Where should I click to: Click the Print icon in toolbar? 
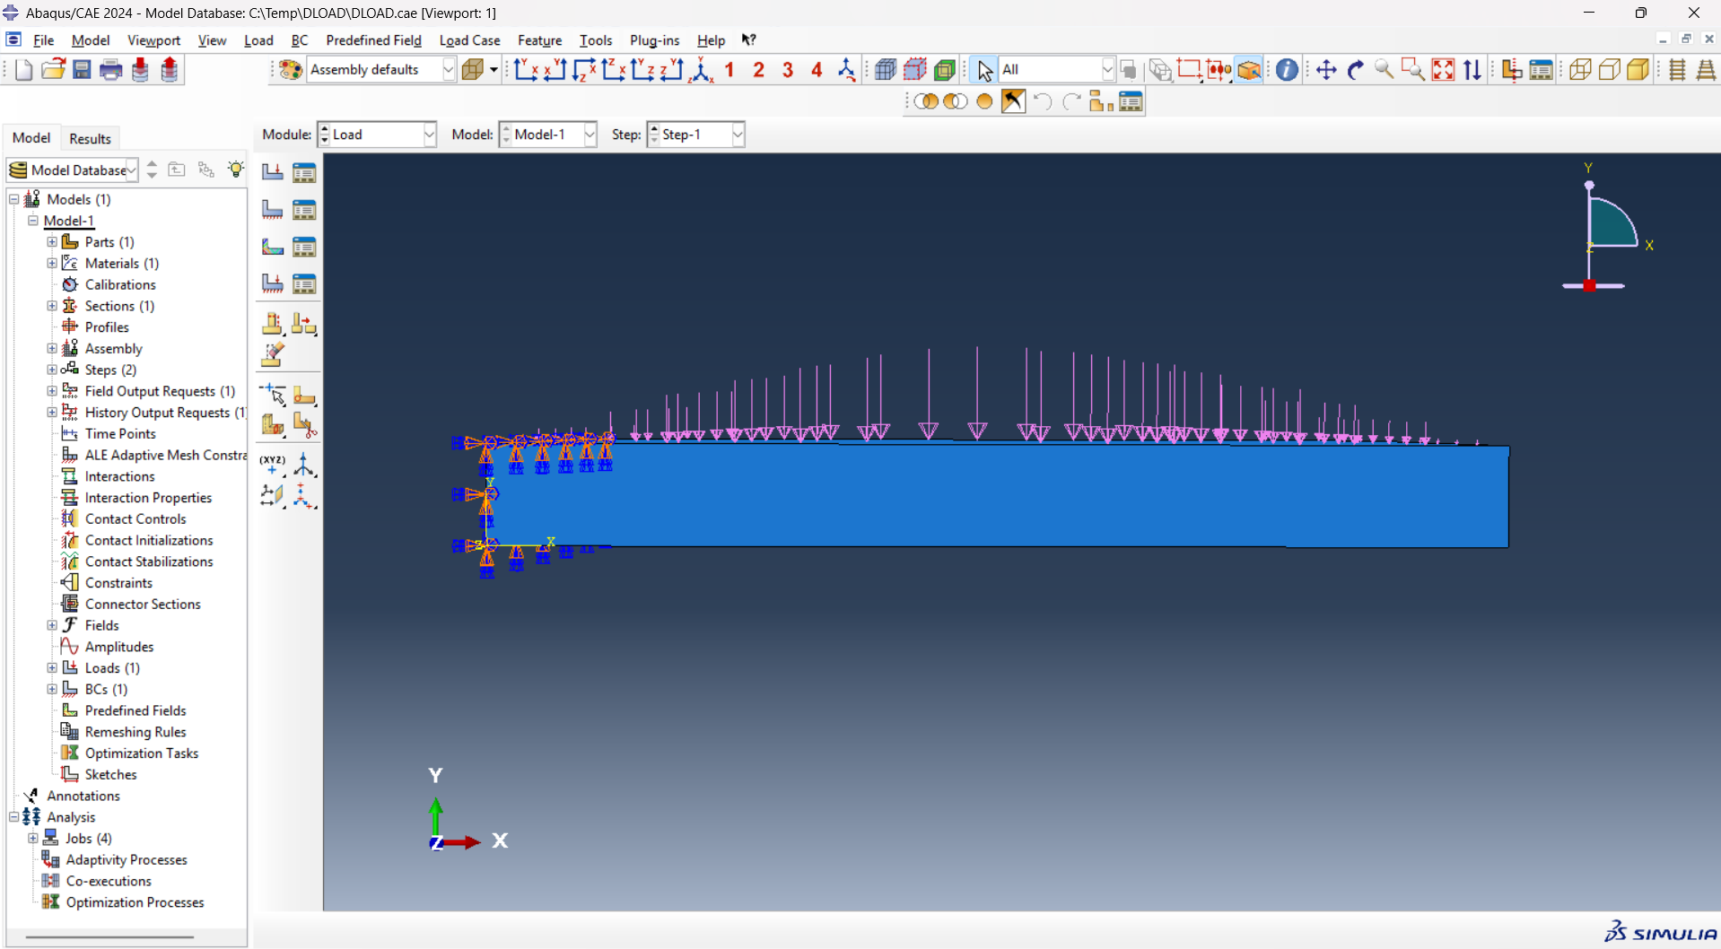110,70
